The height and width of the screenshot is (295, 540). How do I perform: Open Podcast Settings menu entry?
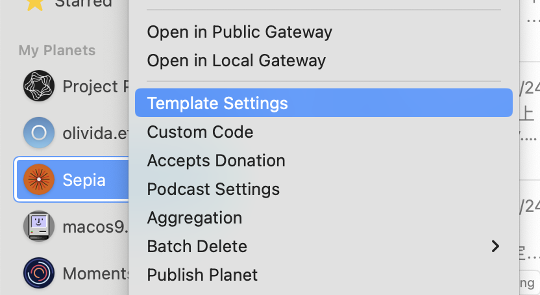coord(214,189)
